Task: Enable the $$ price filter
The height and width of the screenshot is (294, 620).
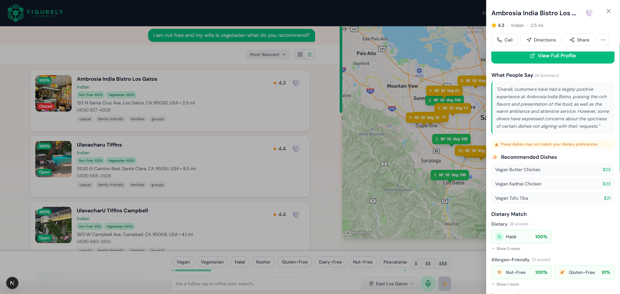Action: click(428, 264)
